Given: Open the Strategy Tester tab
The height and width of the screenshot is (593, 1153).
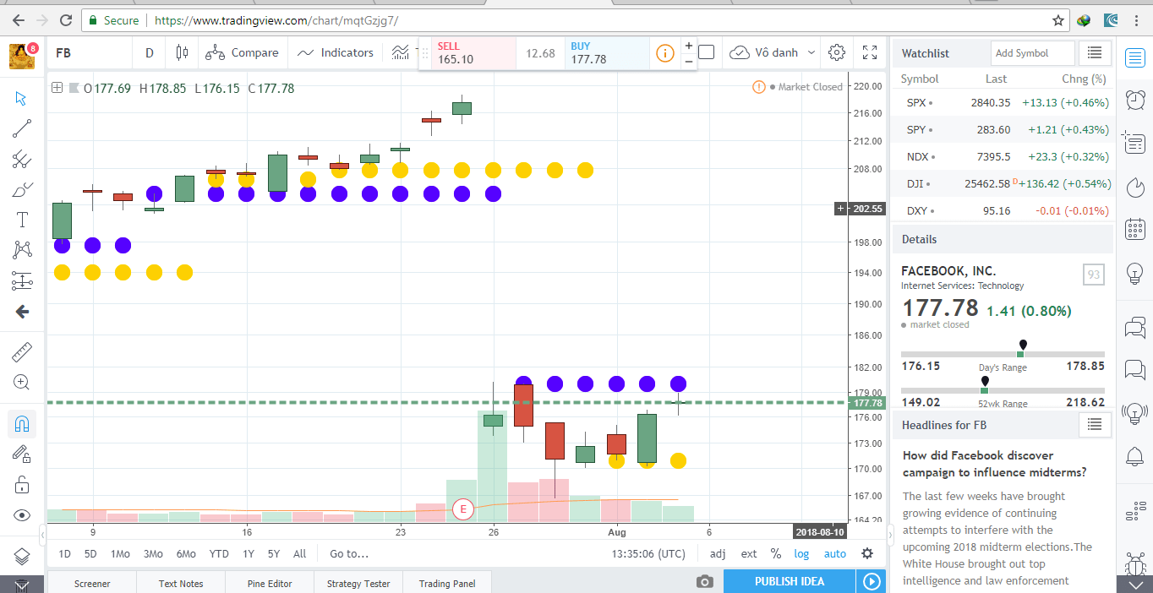Looking at the screenshot, I should (x=358, y=583).
